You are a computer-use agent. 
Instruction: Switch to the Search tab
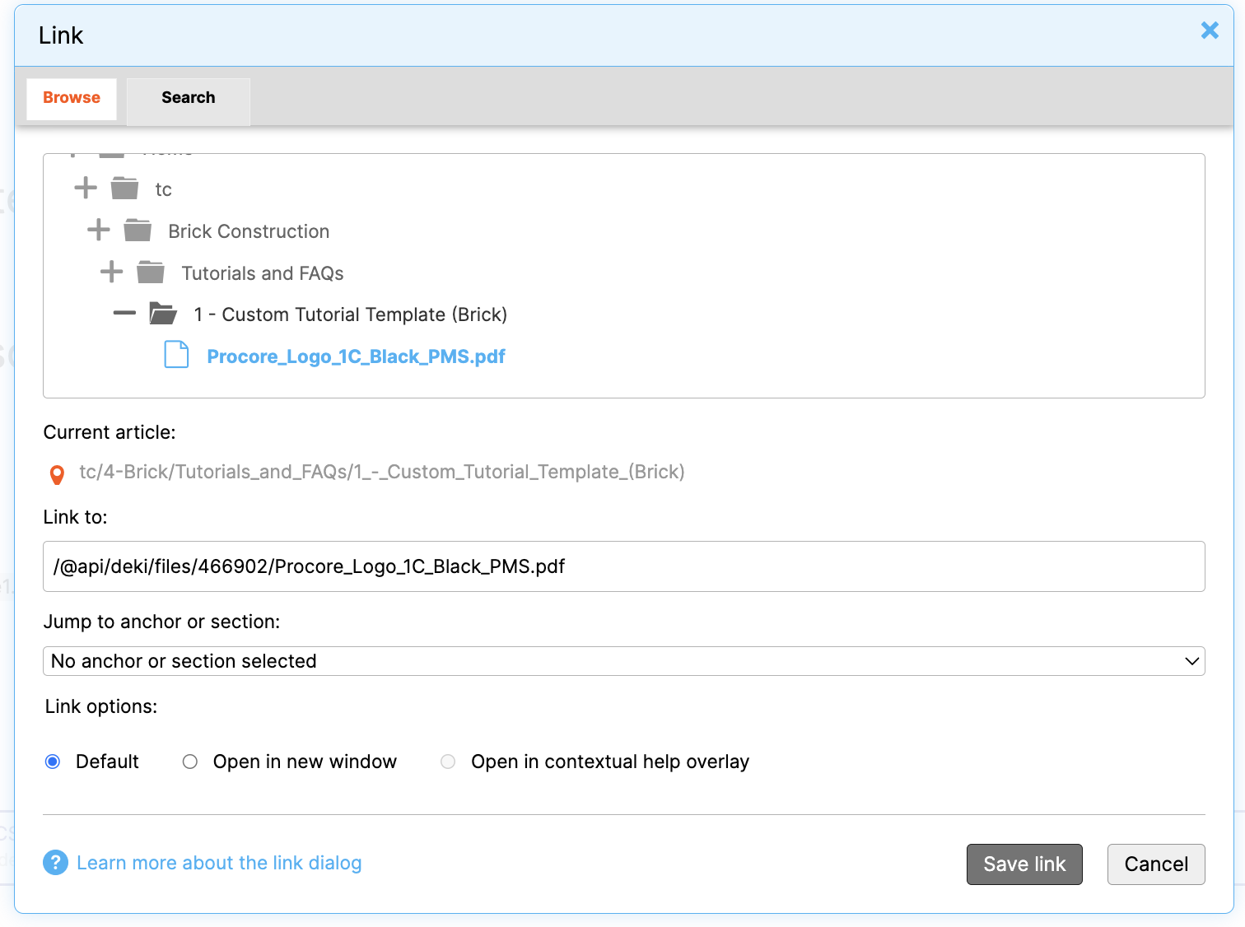point(188,98)
